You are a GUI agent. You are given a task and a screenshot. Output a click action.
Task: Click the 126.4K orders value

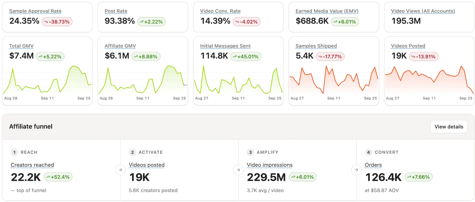tap(383, 177)
